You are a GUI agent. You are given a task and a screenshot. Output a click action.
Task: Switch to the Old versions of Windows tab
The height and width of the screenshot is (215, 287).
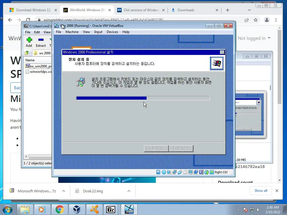(x=141, y=10)
